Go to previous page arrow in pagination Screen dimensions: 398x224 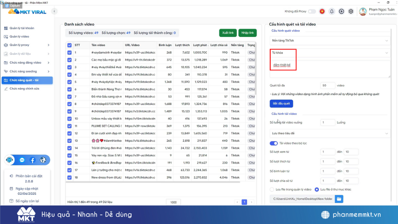(237, 202)
